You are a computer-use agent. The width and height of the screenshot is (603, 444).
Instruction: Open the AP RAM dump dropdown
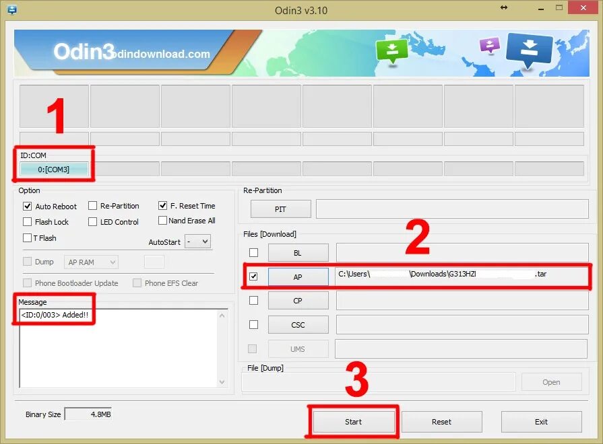click(91, 262)
